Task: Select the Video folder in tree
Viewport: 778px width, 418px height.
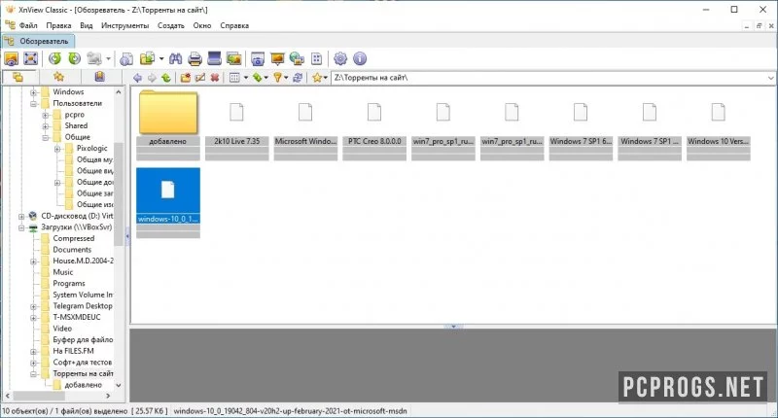Action: 62,329
